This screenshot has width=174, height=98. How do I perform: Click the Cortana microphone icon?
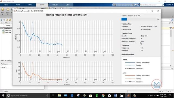[47, 96]
